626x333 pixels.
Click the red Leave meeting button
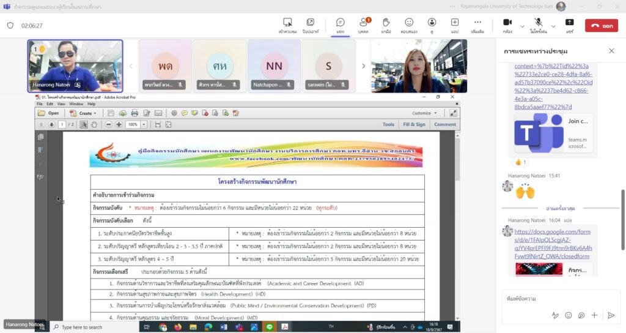tap(601, 26)
